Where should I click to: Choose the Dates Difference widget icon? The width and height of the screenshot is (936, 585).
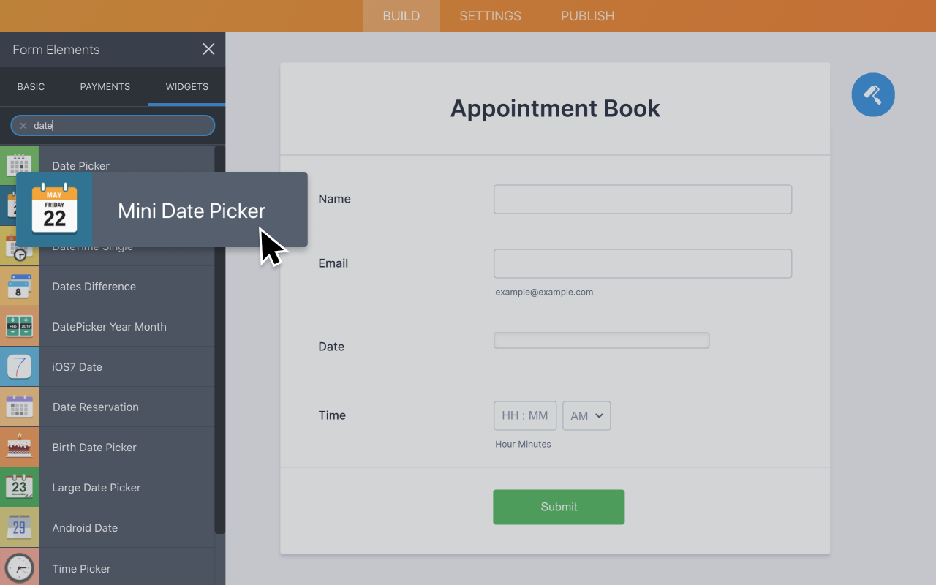click(x=20, y=286)
